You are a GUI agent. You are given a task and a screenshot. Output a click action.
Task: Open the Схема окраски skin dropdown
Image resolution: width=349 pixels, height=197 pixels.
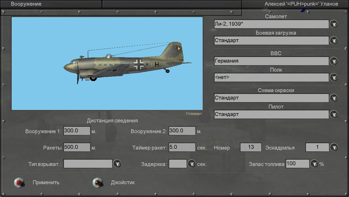point(334,98)
